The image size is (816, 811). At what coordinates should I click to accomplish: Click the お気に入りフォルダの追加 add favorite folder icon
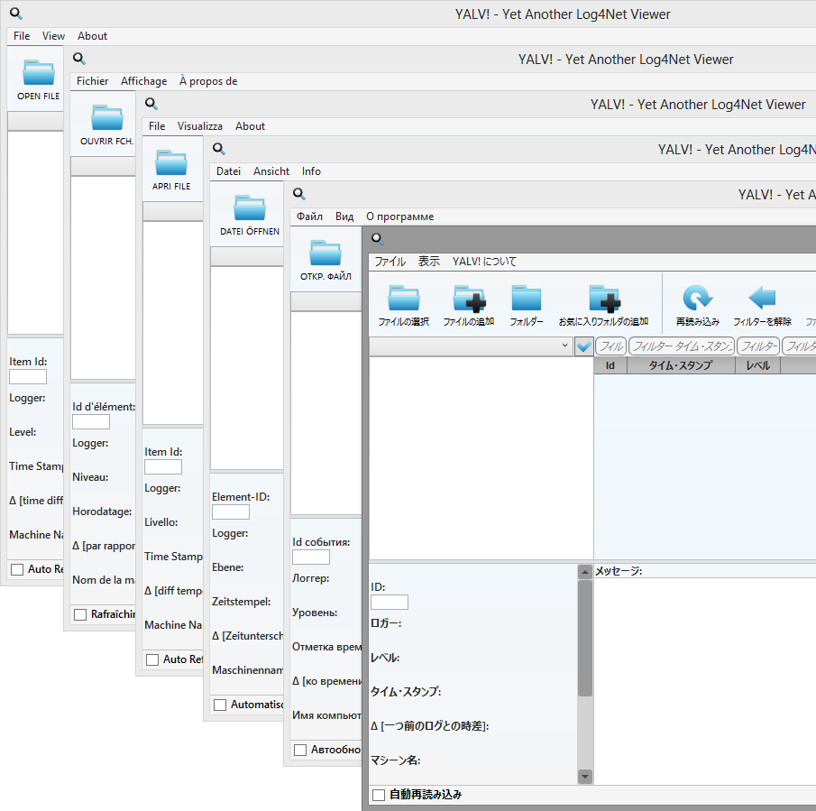[x=604, y=299]
